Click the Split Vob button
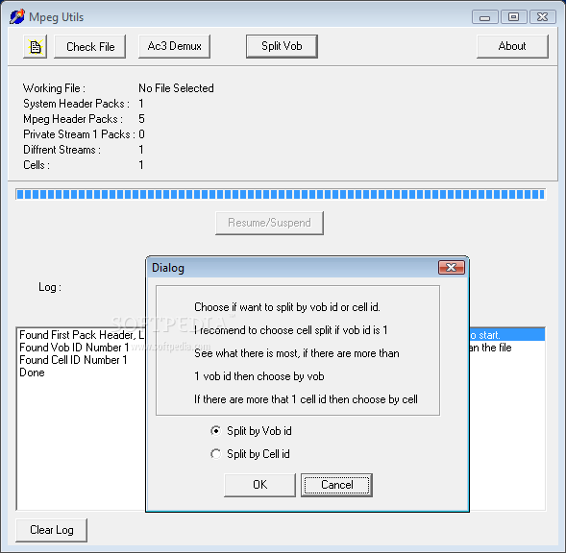The width and height of the screenshot is (566, 553). point(282,46)
